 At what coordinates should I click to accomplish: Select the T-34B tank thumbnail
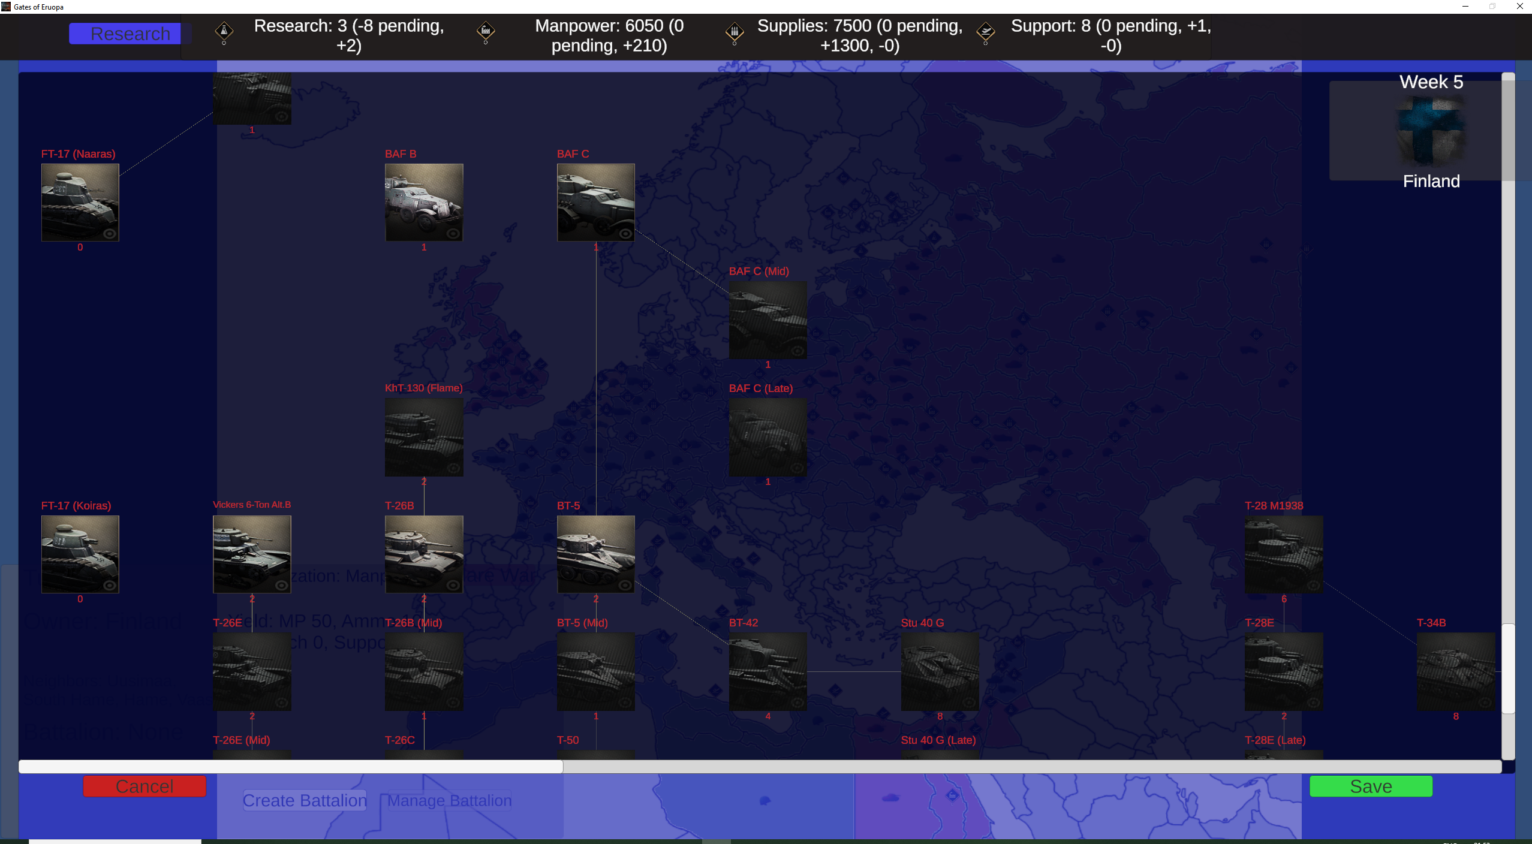(1456, 671)
